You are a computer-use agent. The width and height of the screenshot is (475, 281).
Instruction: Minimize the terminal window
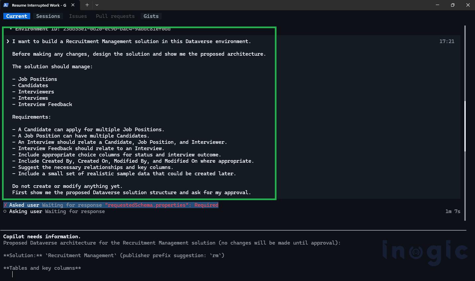pos(437,5)
